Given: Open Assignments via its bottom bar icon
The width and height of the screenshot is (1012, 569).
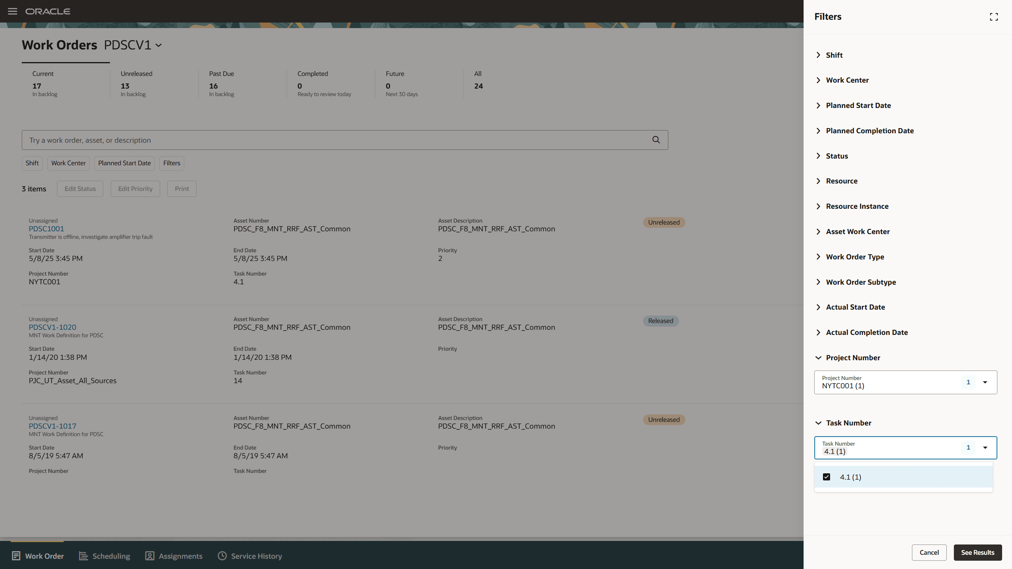Looking at the screenshot, I should 149,556.
